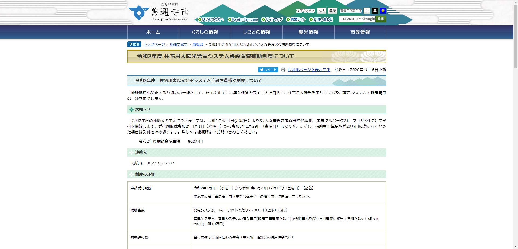Click inside the Google search input field

coord(357,19)
